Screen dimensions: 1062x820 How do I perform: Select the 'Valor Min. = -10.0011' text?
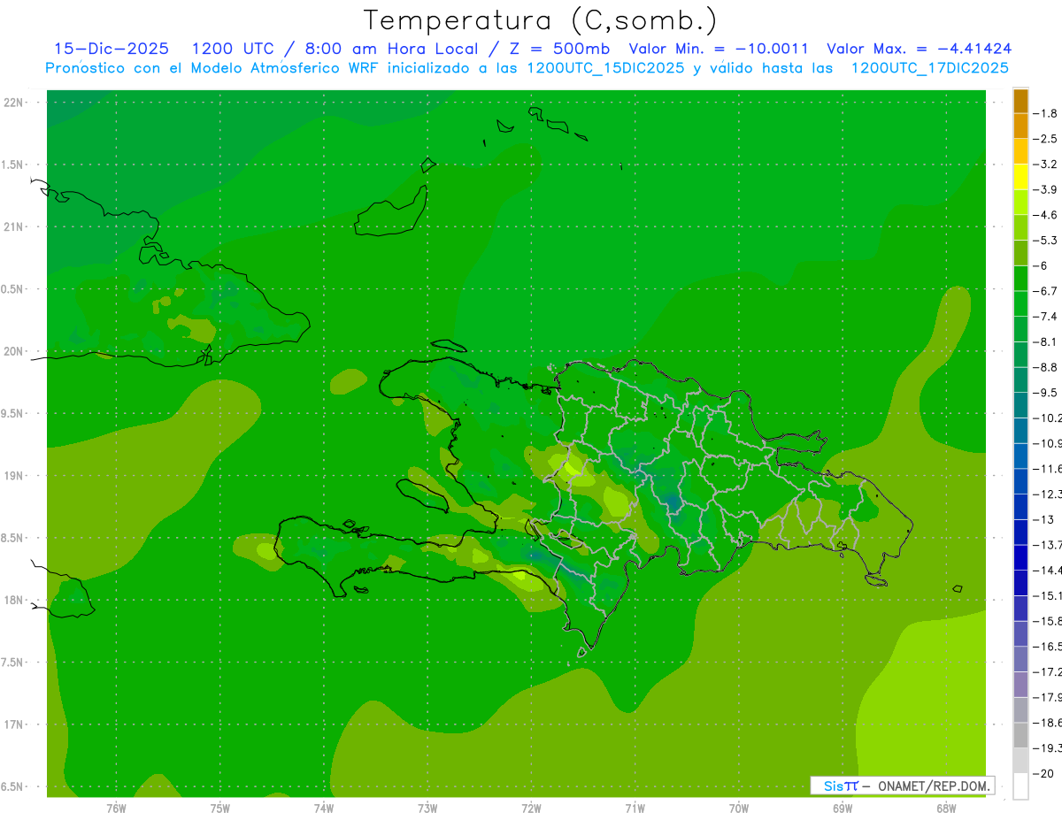[719, 49]
